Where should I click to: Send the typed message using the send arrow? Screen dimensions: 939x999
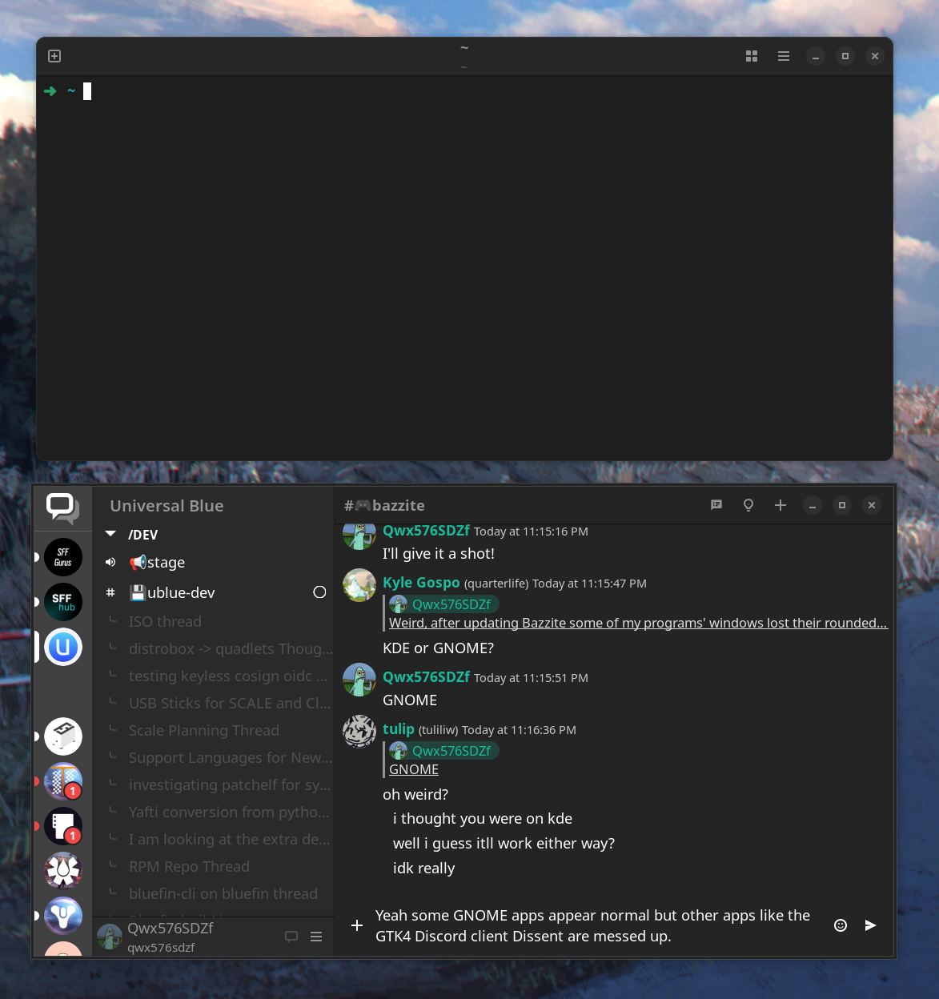point(870,925)
